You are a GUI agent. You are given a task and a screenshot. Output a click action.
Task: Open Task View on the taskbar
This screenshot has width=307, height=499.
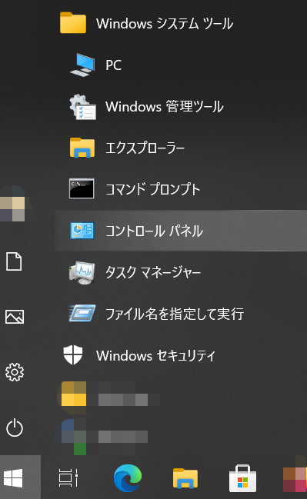68,477
